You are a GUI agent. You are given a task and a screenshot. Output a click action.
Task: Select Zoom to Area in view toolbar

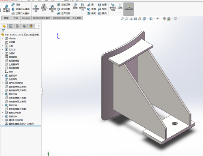(x=126, y=19)
